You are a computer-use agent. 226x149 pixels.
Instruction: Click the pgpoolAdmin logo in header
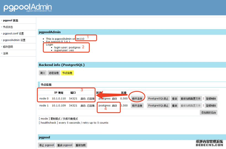pos(28,8)
